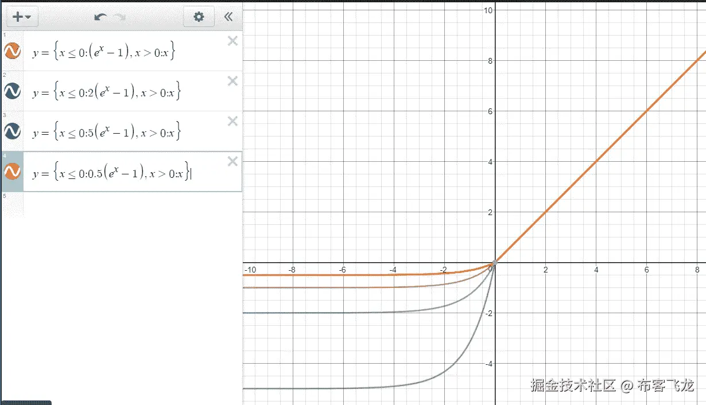The width and height of the screenshot is (706, 405).
Task: Delete expression 2 with its X
Action: (x=232, y=81)
